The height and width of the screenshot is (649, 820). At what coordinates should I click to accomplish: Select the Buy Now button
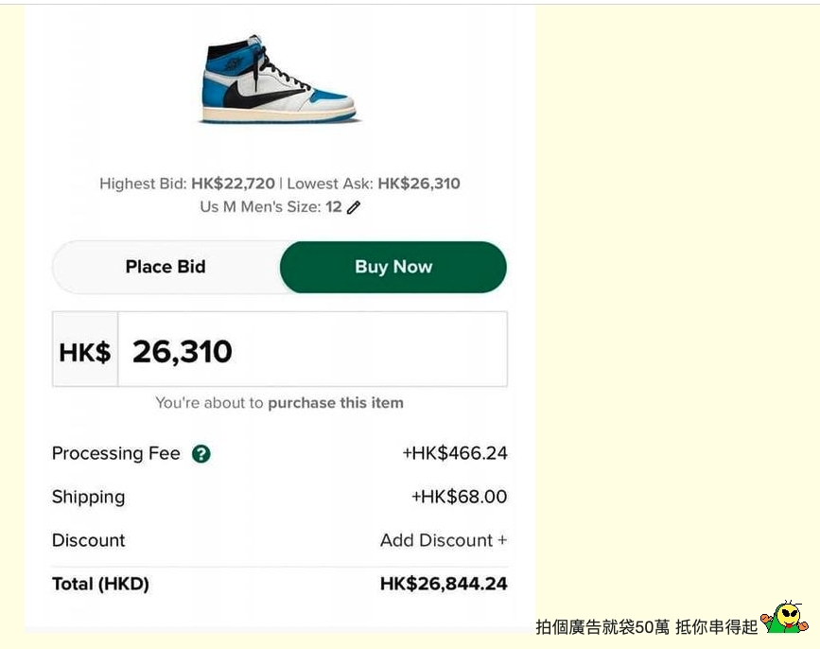tap(393, 267)
